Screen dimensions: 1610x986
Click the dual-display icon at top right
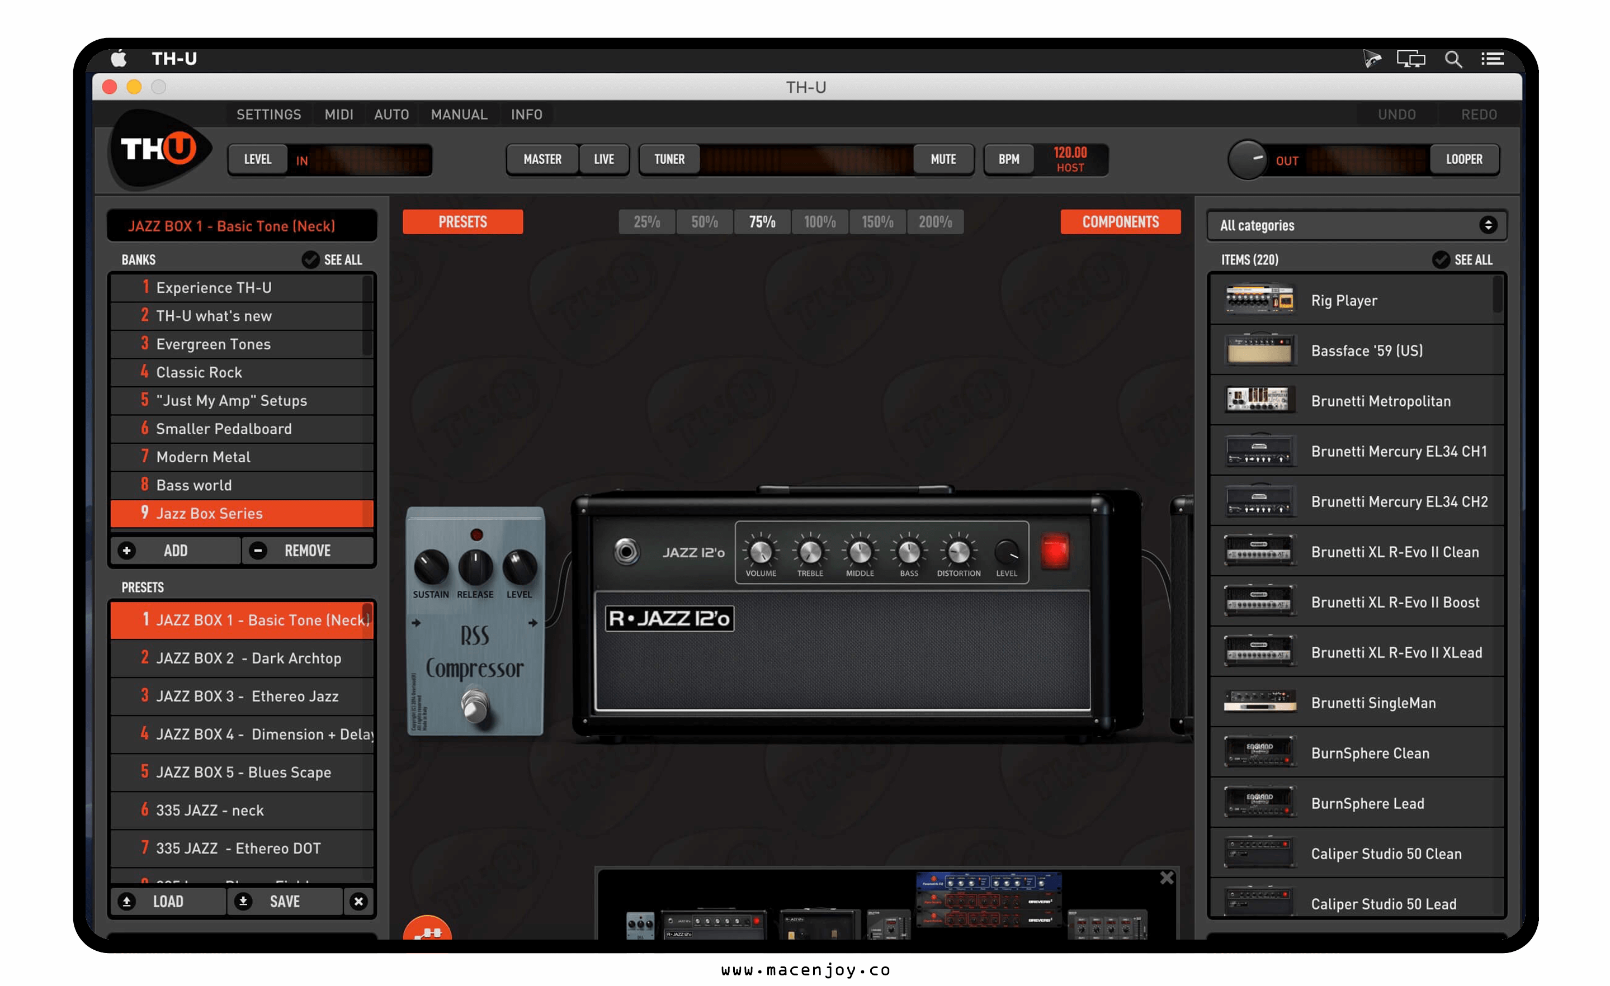point(1412,59)
